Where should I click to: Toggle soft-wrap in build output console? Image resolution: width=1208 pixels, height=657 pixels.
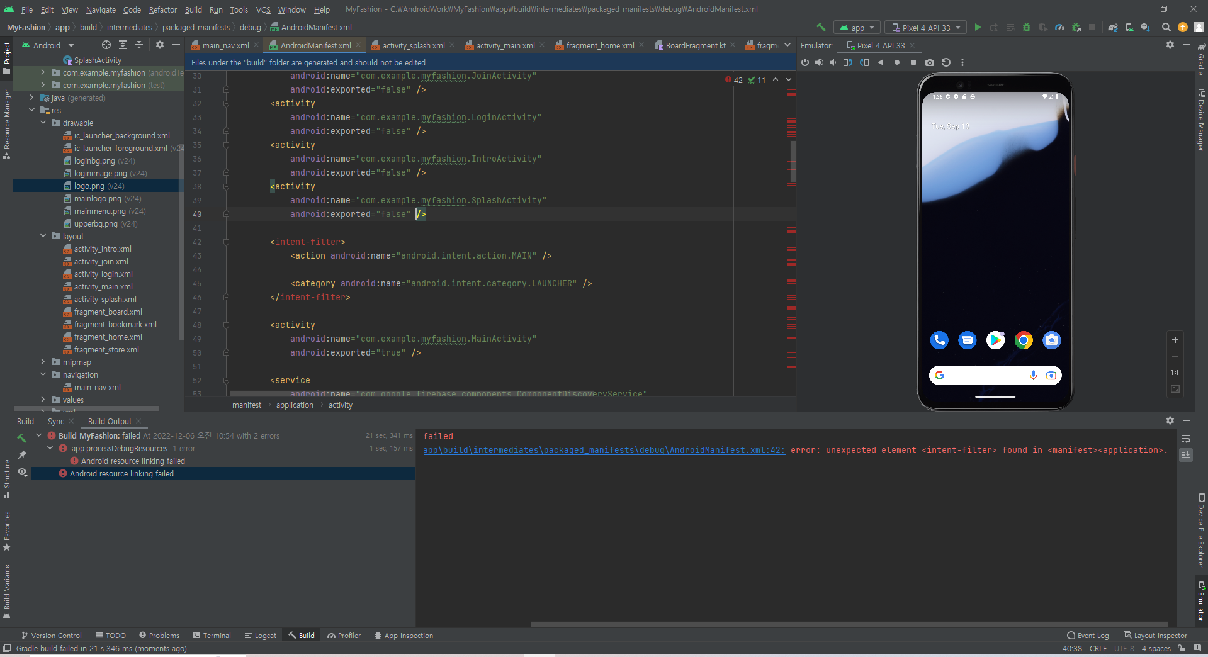[x=1186, y=439]
